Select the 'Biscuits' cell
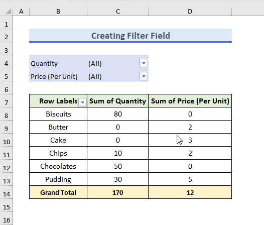This screenshot has height=225, width=264. point(58,114)
